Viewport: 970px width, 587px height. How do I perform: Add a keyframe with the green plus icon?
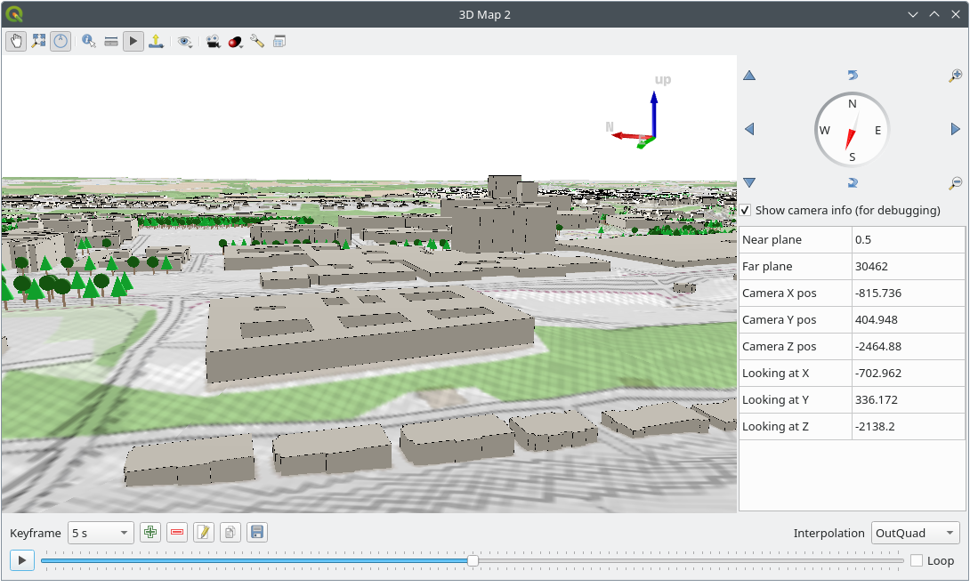coord(150,532)
